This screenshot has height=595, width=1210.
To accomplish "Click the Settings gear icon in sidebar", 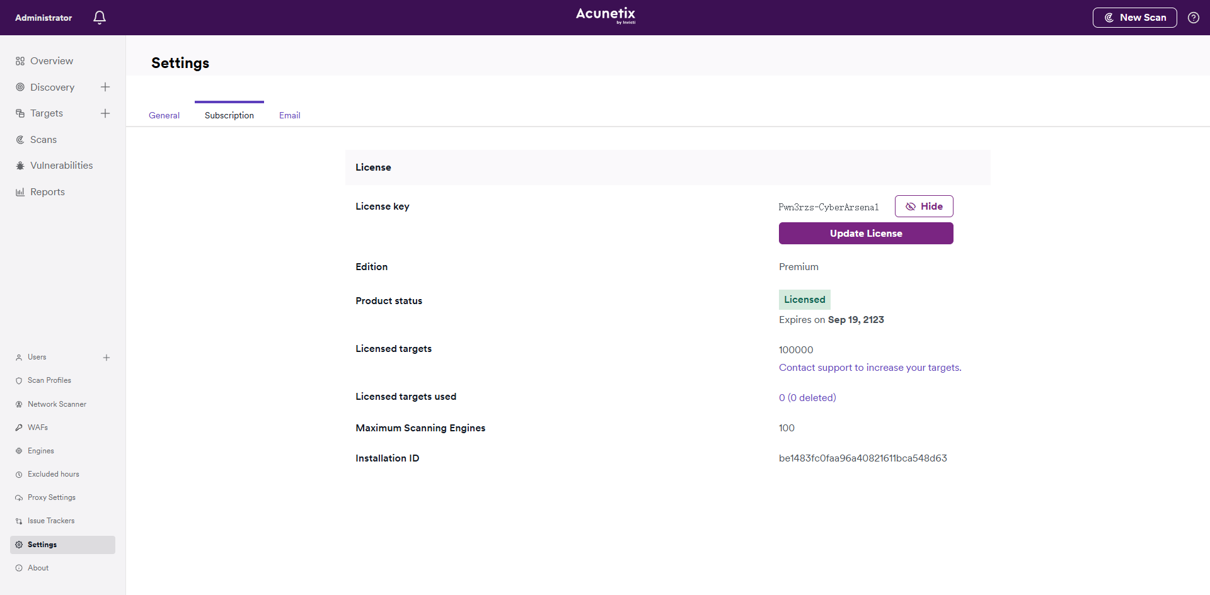I will pyautogui.click(x=19, y=545).
